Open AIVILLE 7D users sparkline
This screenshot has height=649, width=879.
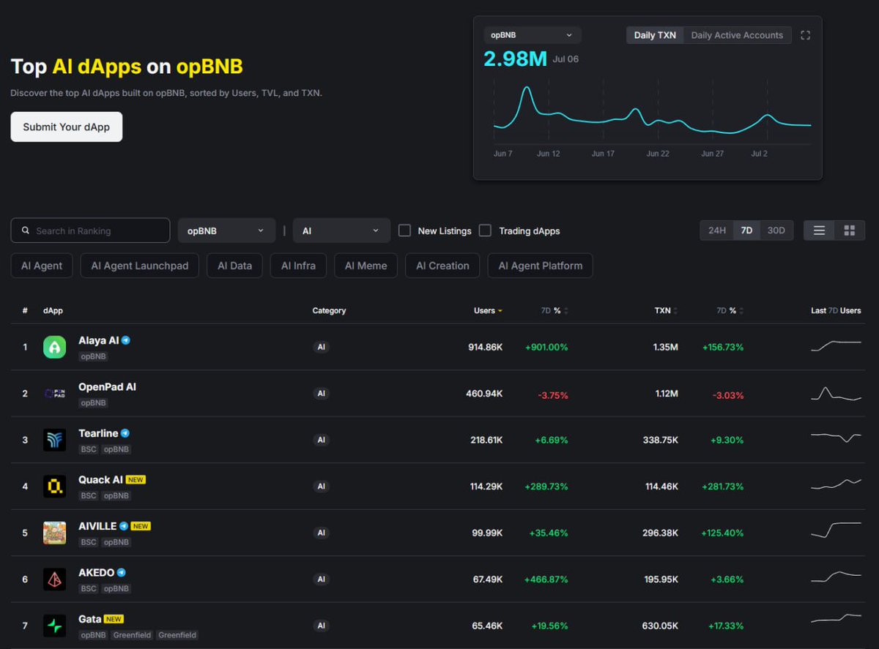[x=836, y=530]
